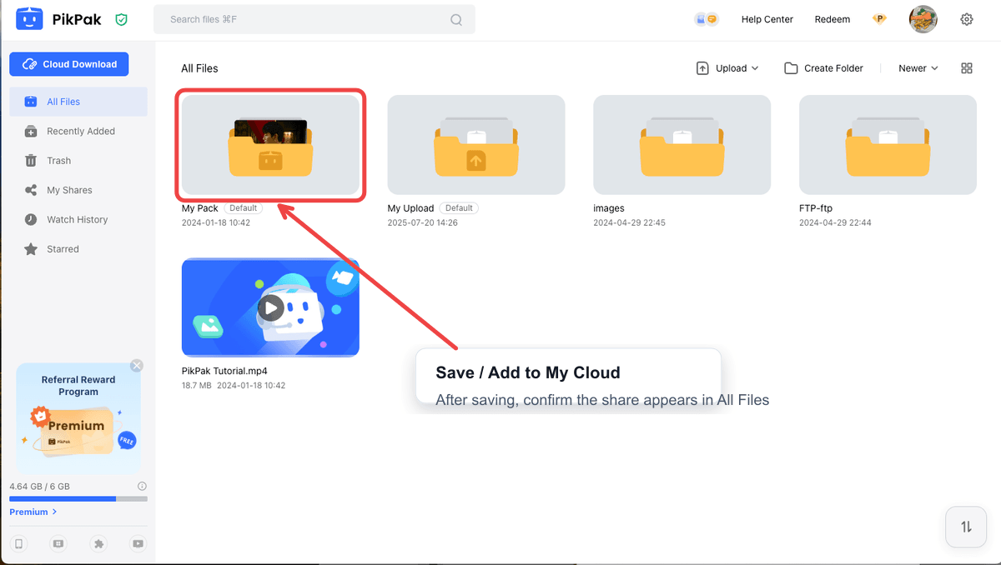Image resolution: width=1001 pixels, height=565 pixels.
Task: Open the user avatar profile
Action: point(923,19)
